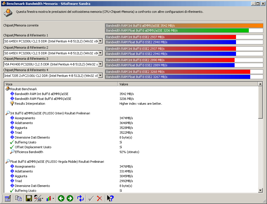Click blue diamond icon beside Assegnamento 3474MB/s
The width and height of the screenshot is (267, 204).
tap(12, 118)
